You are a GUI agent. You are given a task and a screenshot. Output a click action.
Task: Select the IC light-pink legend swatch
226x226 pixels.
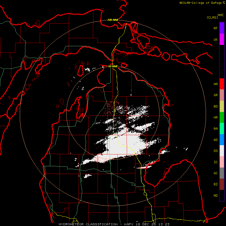pyautogui.click(x=222, y=162)
